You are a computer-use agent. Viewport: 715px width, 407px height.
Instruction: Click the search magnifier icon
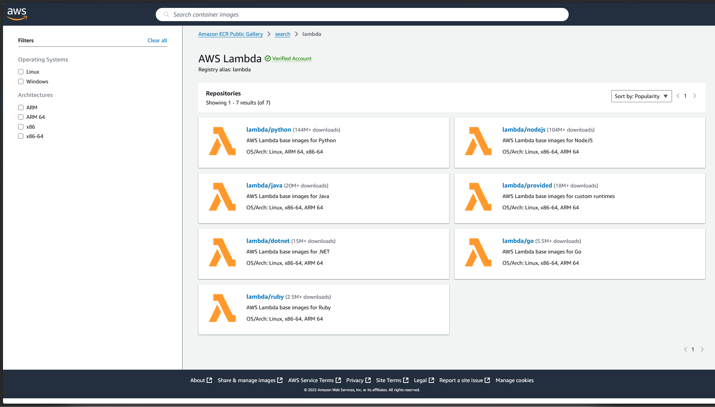pyautogui.click(x=166, y=15)
